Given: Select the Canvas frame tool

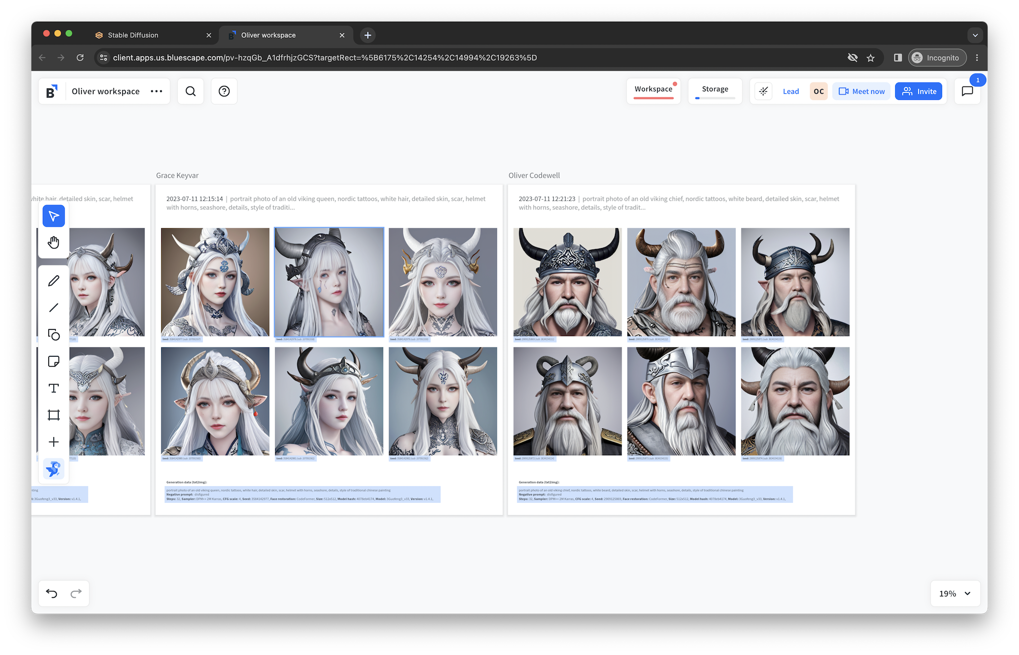Looking at the screenshot, I should (54, 415).
